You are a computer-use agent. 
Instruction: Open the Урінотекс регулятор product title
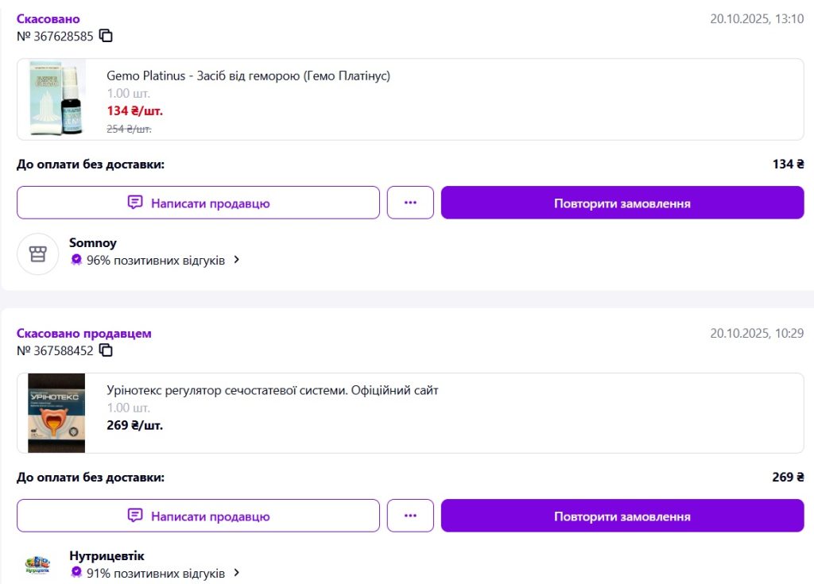coord(272,390)
